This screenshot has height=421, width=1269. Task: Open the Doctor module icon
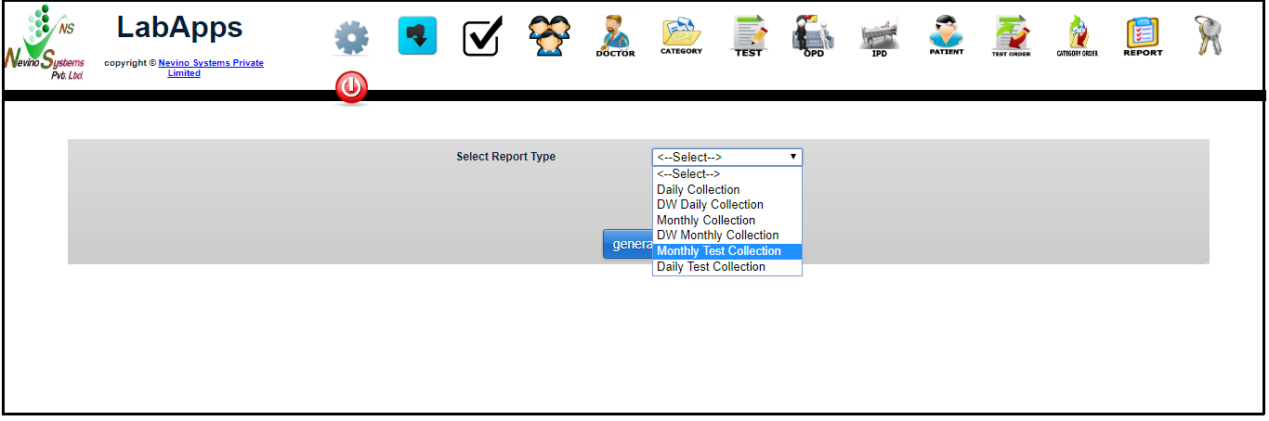pos(615,36)
